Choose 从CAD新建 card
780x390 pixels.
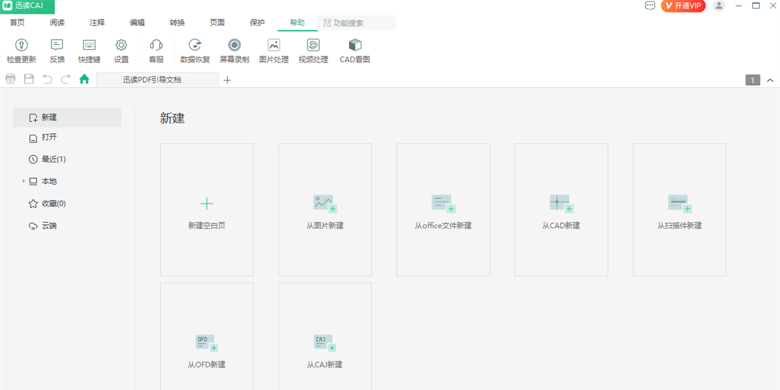pos(562,210)
